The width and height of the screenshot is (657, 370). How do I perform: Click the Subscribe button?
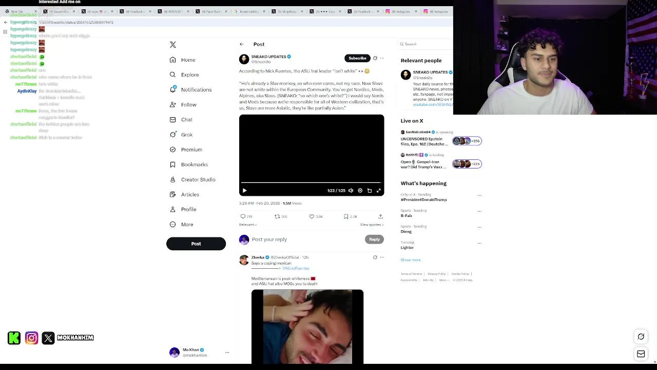pos(357,58)
